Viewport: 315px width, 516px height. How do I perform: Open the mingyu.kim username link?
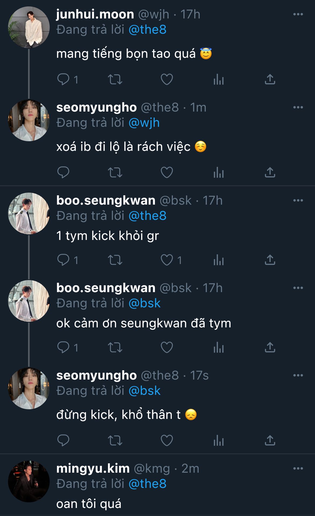[x=93, y=468]
